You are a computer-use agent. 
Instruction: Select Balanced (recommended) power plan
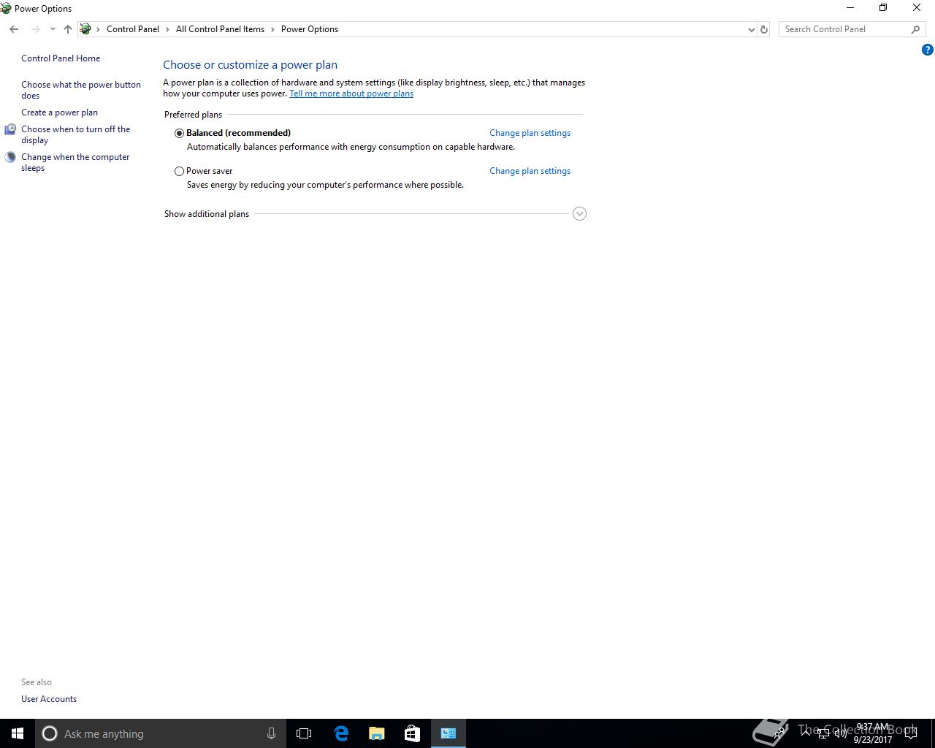[179, 133]
